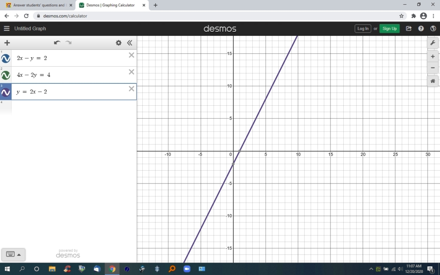440x275 pixels.
Task: Open Zoom from the taskbar
Action: (186, 269)
